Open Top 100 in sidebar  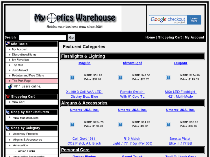click(x=17, y=65)
